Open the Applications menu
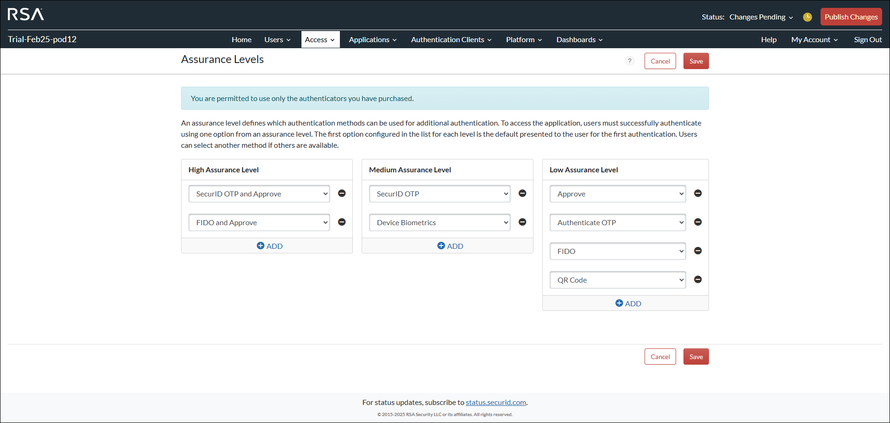 (x=372, y=40)
